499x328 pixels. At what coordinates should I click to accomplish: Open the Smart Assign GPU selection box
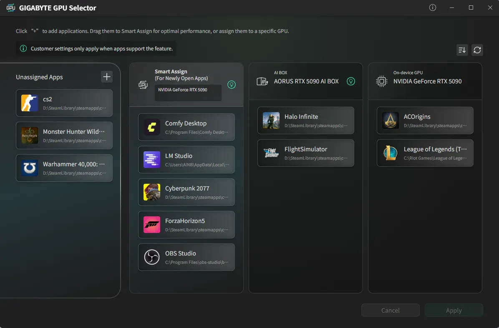tap(188, 93)
